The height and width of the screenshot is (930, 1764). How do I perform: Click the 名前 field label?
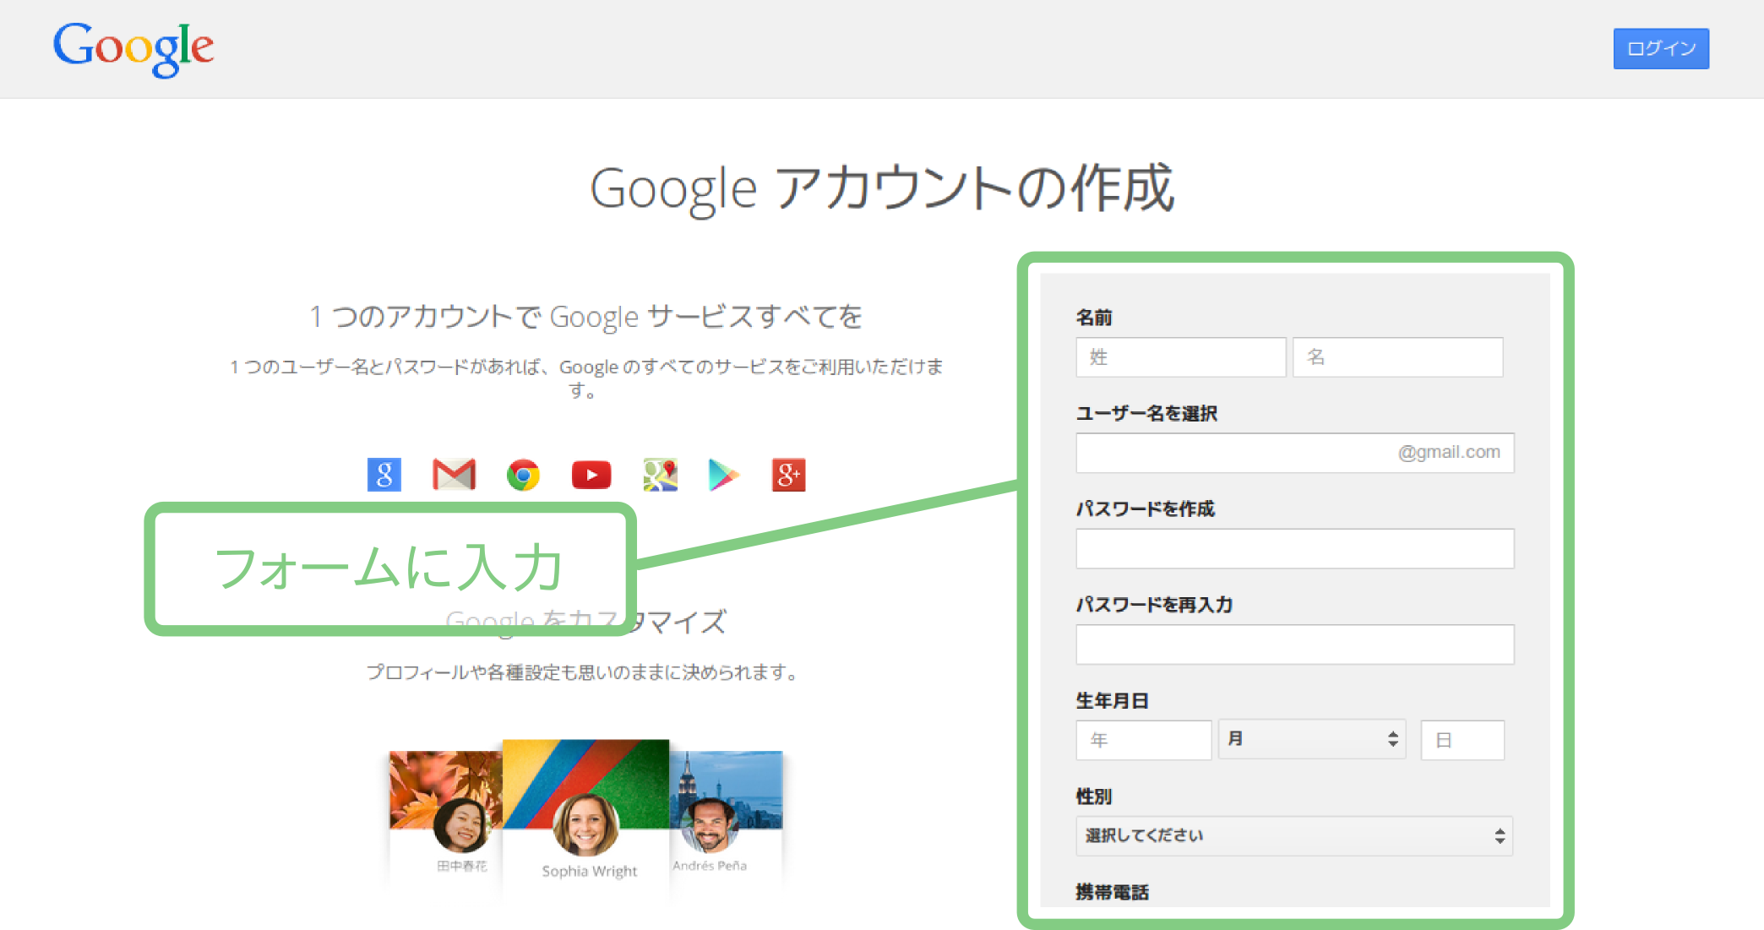click(1094, 318)
